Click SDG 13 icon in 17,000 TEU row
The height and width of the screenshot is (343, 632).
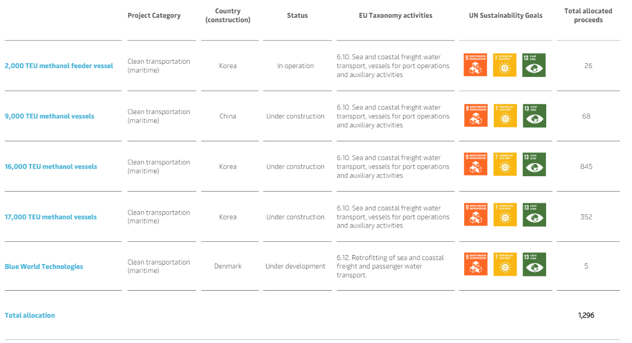pos(534,215)
